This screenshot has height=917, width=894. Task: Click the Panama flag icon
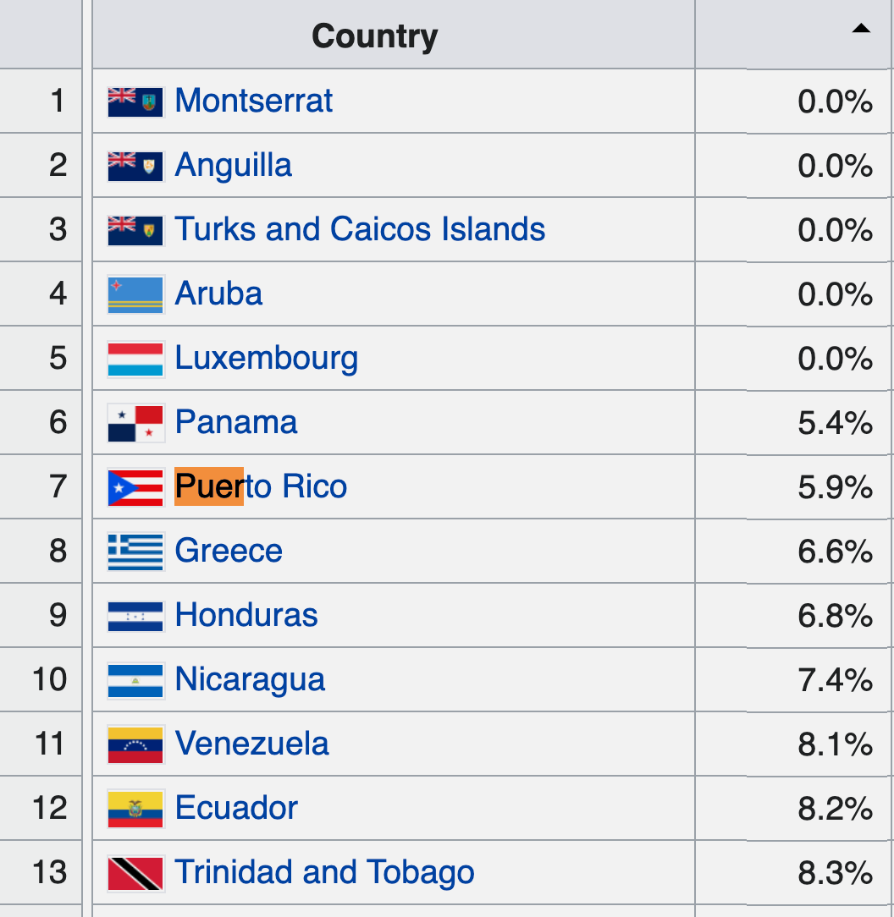135,423
